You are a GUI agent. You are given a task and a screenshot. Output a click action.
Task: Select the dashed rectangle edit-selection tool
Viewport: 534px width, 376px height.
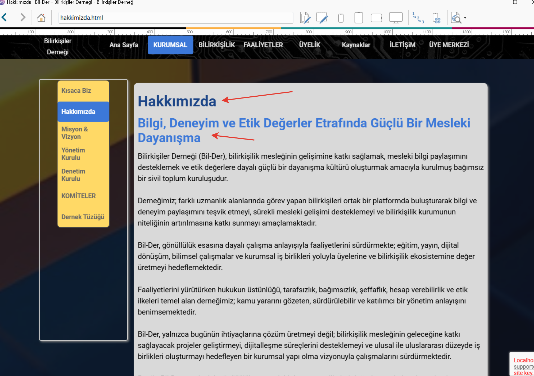point(322,18)
